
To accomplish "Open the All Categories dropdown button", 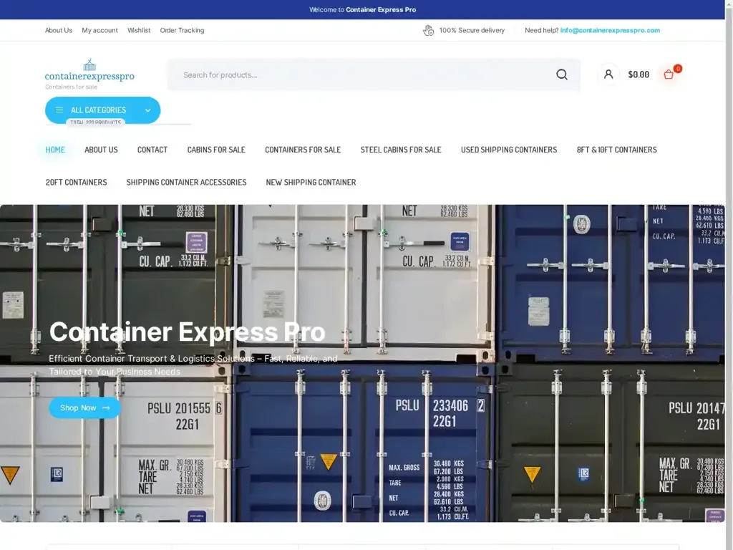I will point(102,110).
